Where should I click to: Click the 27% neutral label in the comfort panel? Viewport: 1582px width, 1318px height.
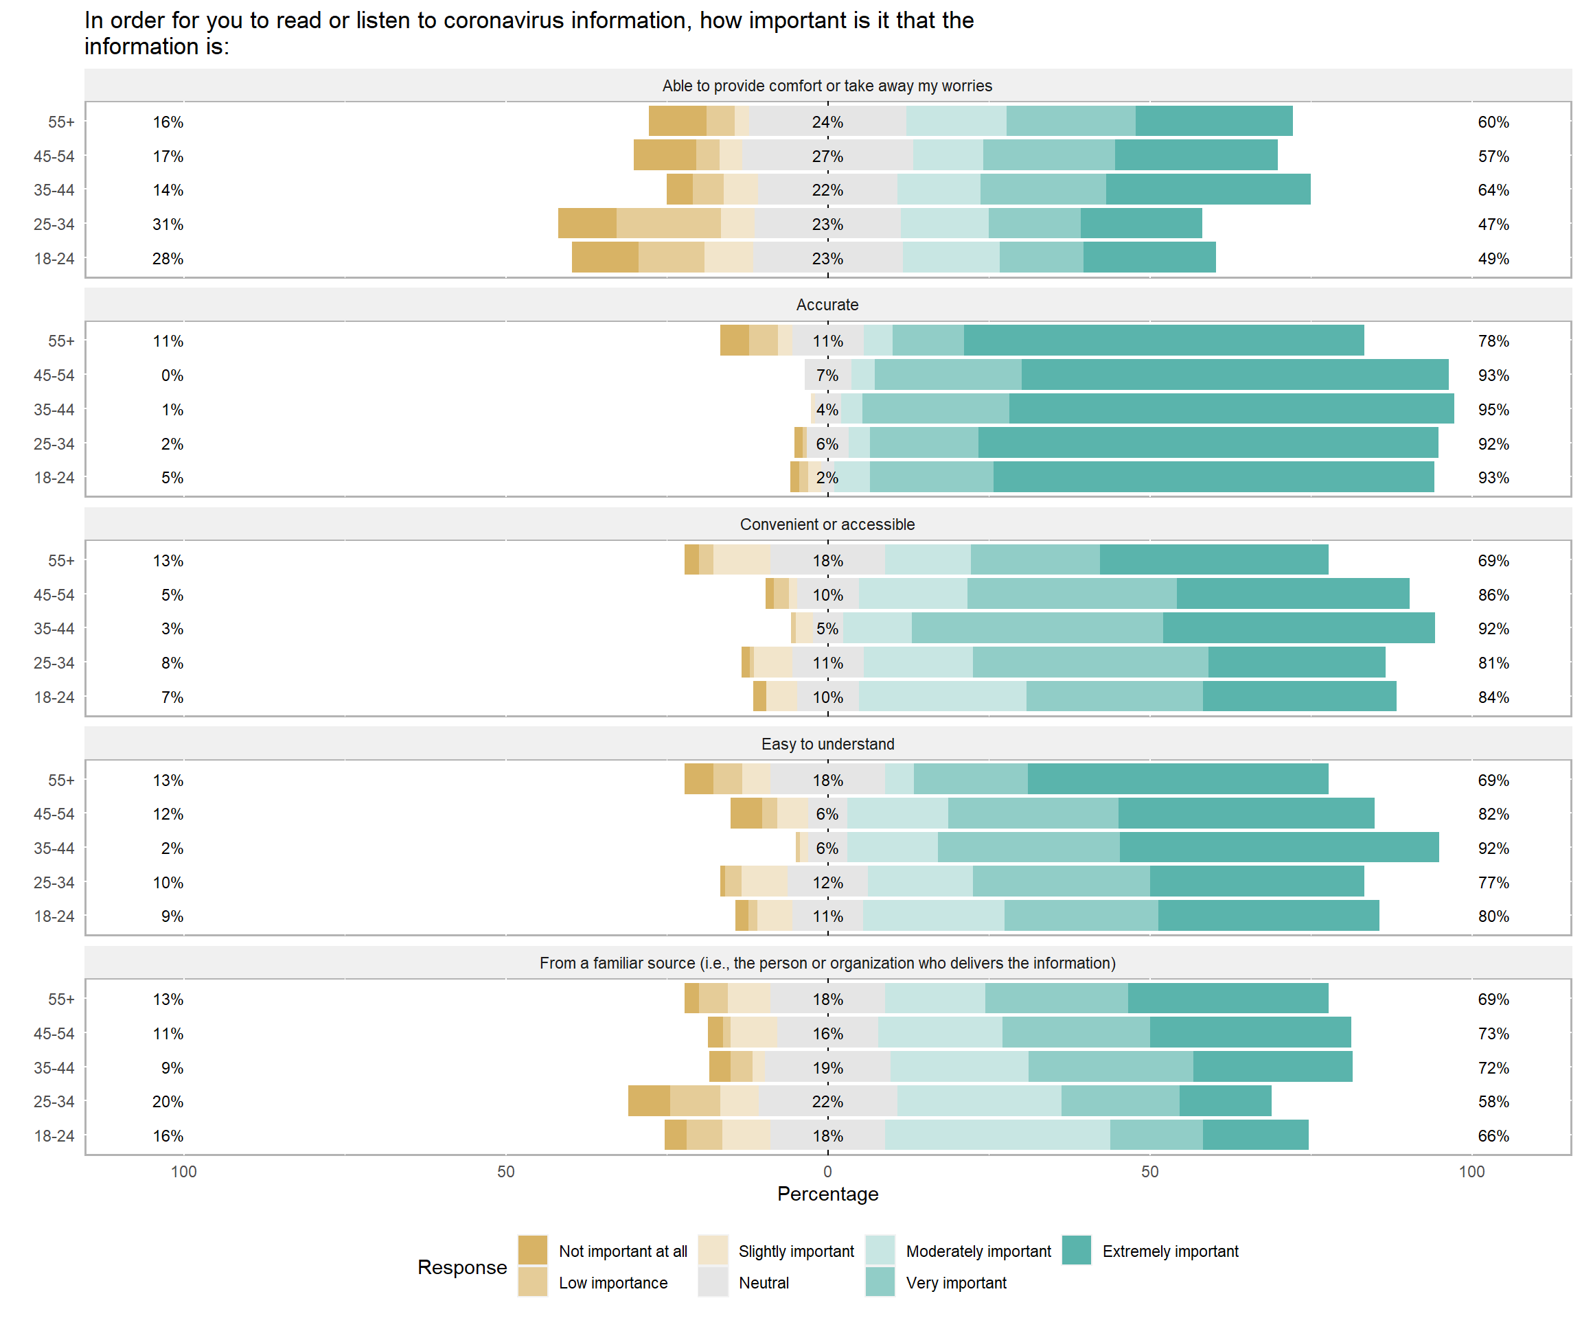(x=827, y=157)
